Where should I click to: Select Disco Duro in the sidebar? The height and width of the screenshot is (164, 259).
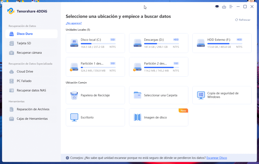[x=31, y=34]
